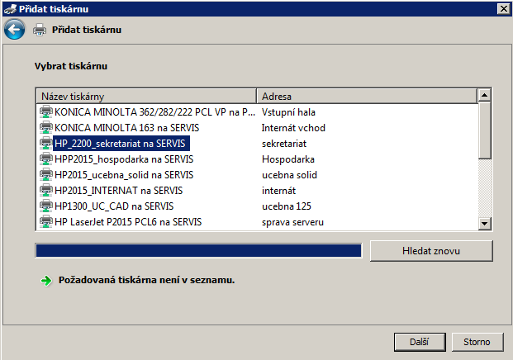The image size is (513, 360).
Task: Select KONICA MINOLTA 362/282/222 PCL VP printer
Action: point(154,112)
